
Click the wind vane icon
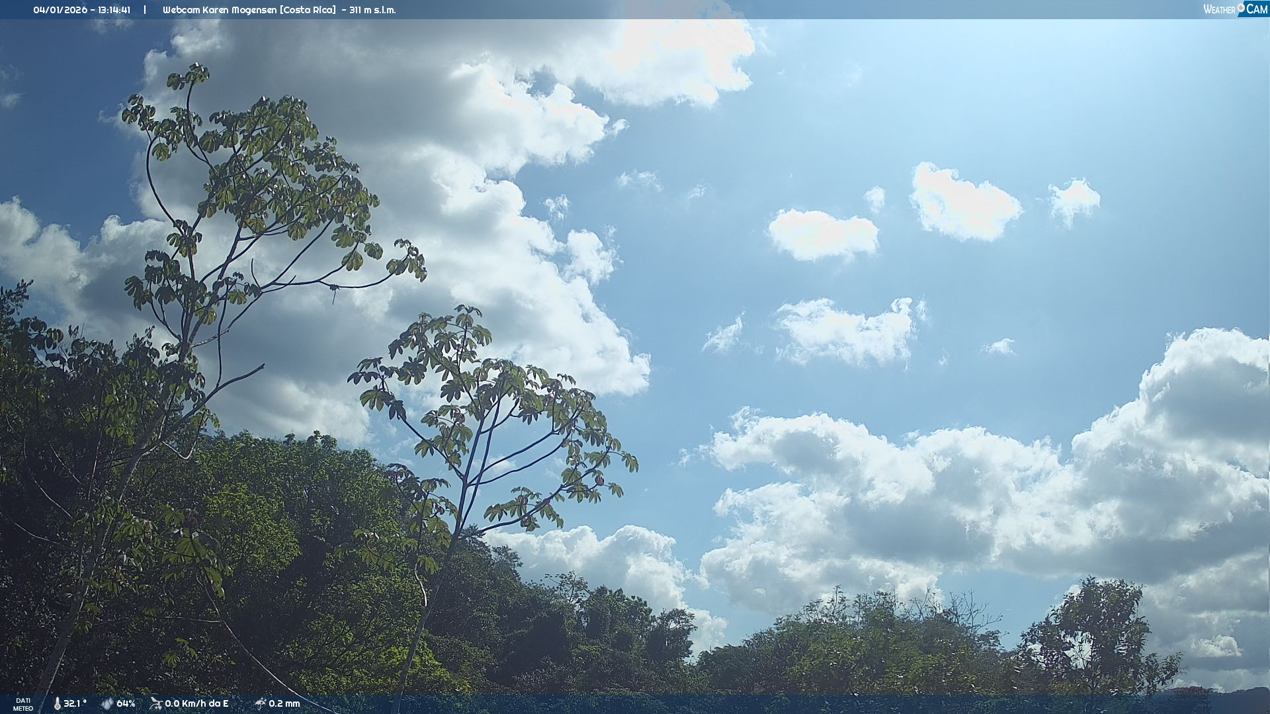(156, 703)
